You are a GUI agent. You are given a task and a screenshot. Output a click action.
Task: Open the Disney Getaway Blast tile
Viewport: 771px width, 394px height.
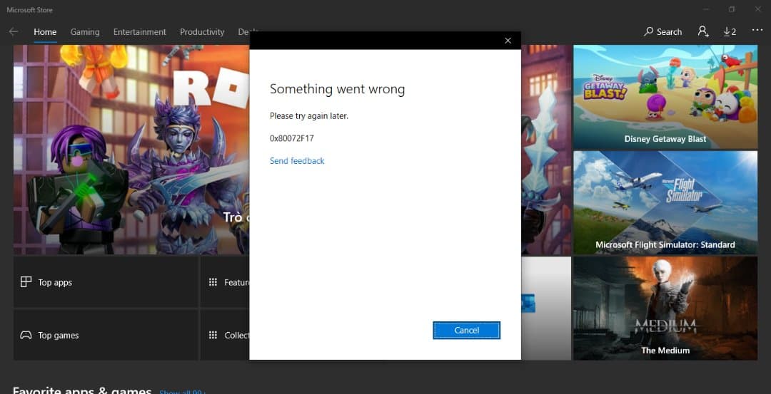click(x=665, y=97)
